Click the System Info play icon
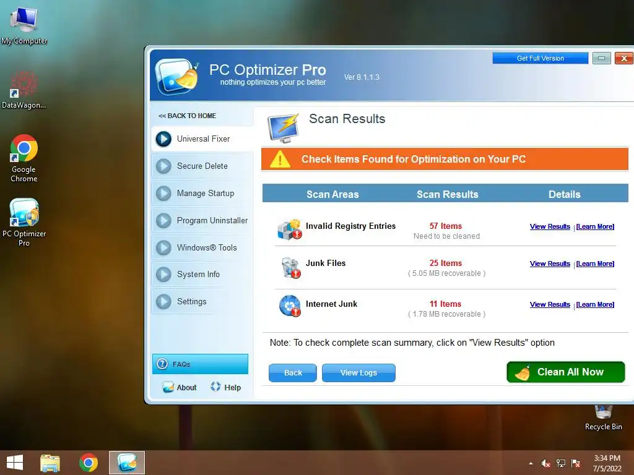Screen dimensions: 634x475 (163, 274)
